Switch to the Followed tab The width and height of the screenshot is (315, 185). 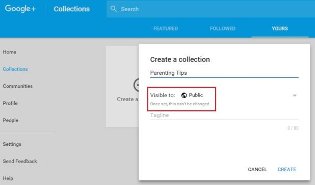coord(223,28)
